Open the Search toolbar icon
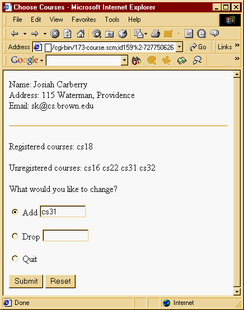The image size is (244, 310). click(x=97, y=34)
